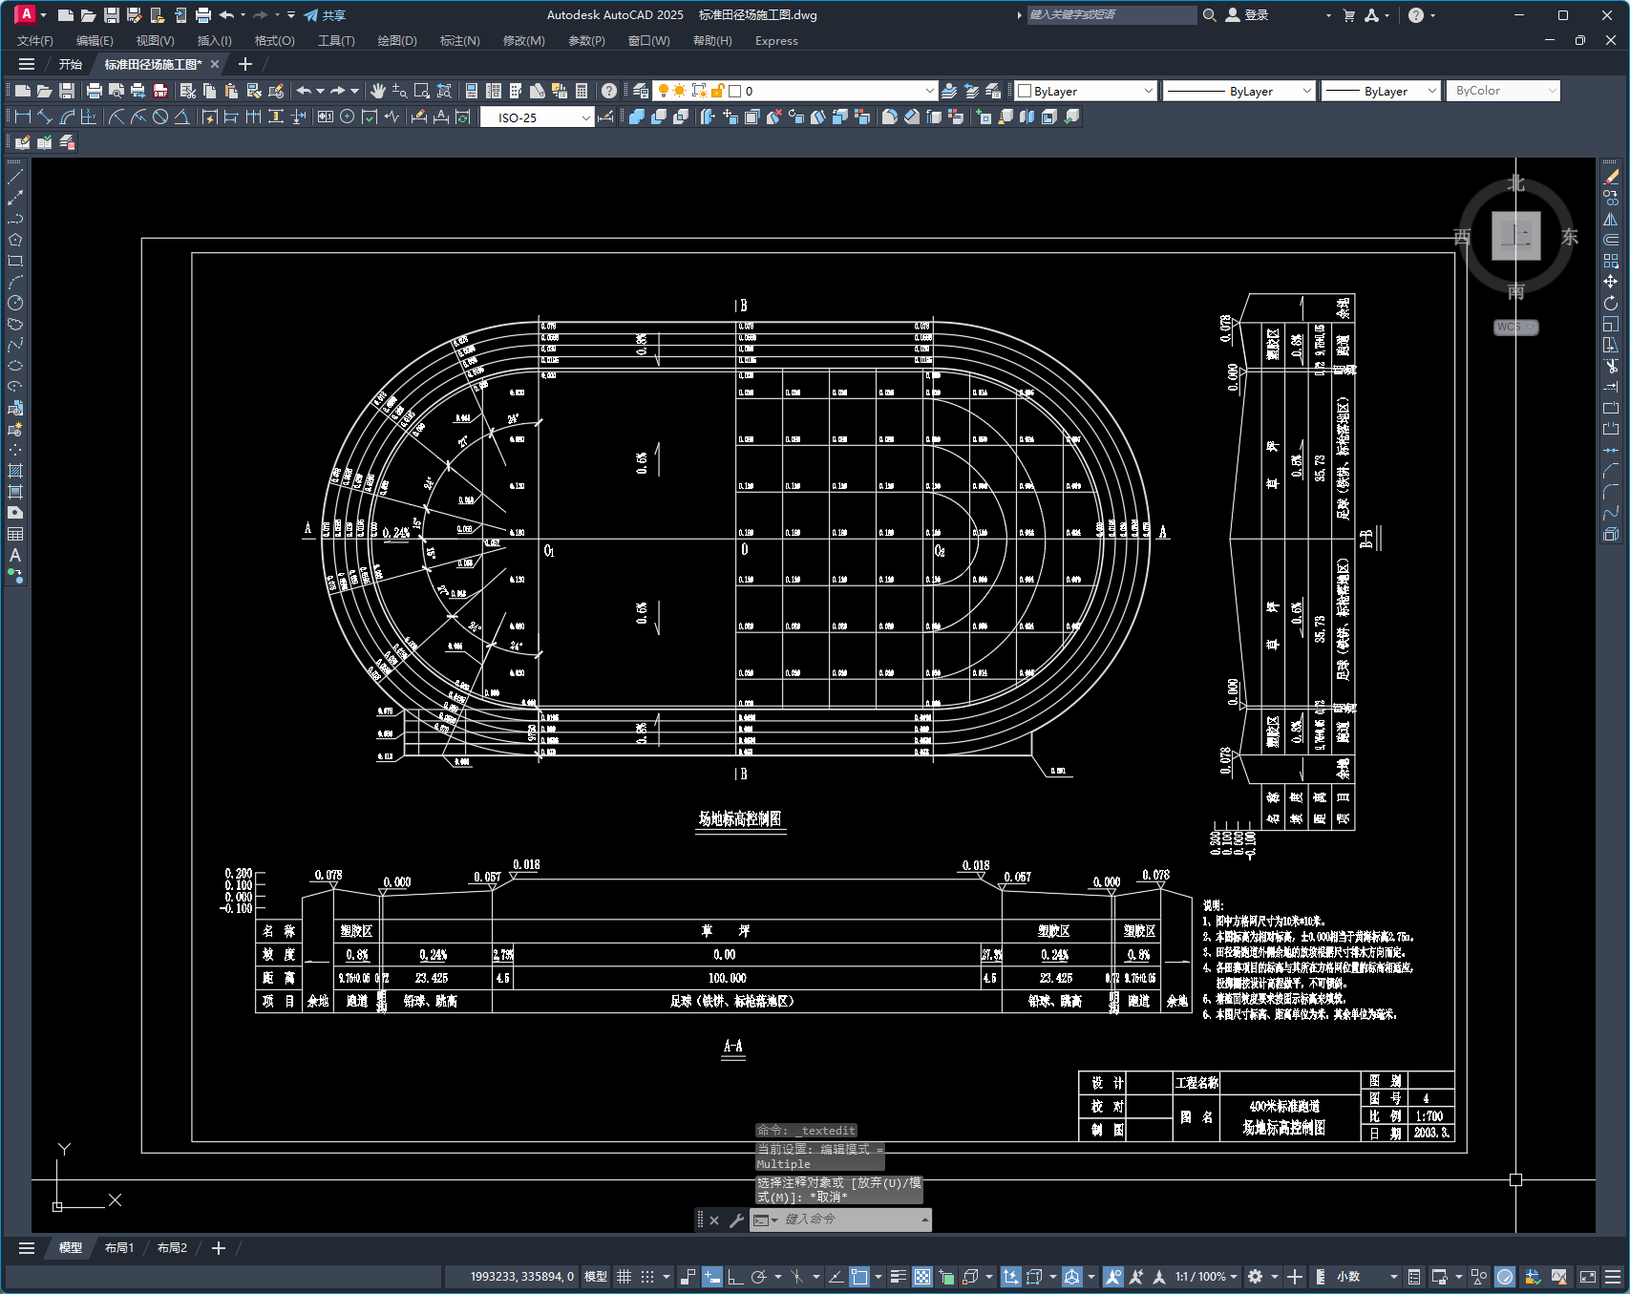
Task: Select the Diameter dimension tool
Action: [160, 117]
